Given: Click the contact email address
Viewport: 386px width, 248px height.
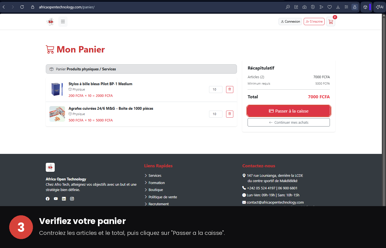Looking at the screenshot, I should (275, 202).
